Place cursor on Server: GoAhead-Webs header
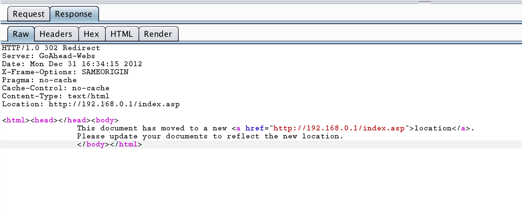 pos(49,56)
